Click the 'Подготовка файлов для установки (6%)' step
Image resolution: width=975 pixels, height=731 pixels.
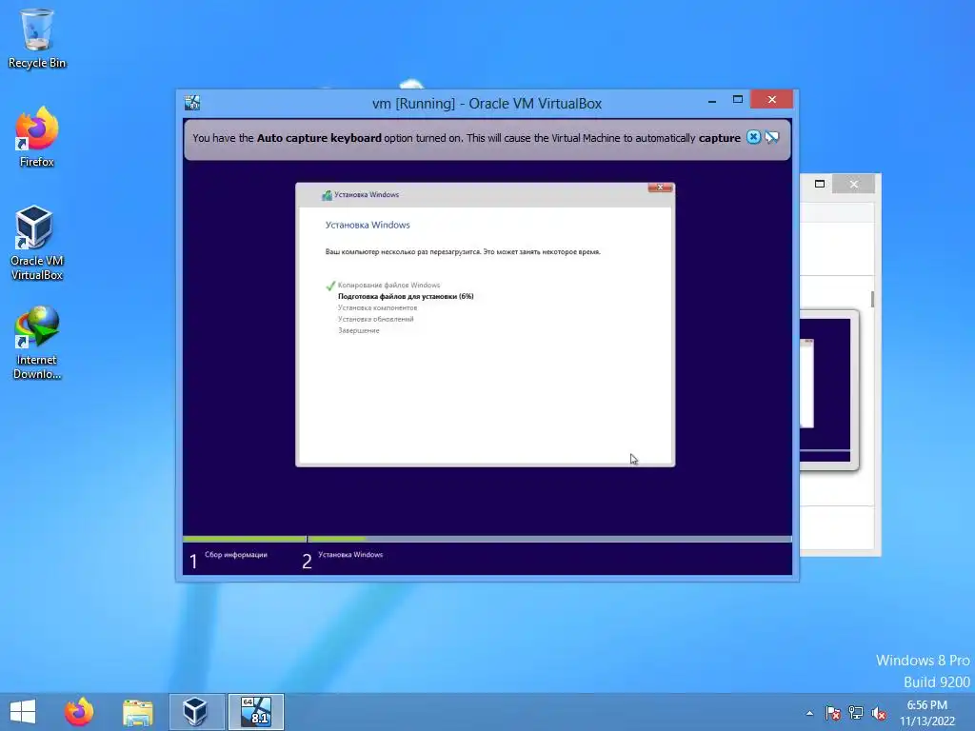406,297
